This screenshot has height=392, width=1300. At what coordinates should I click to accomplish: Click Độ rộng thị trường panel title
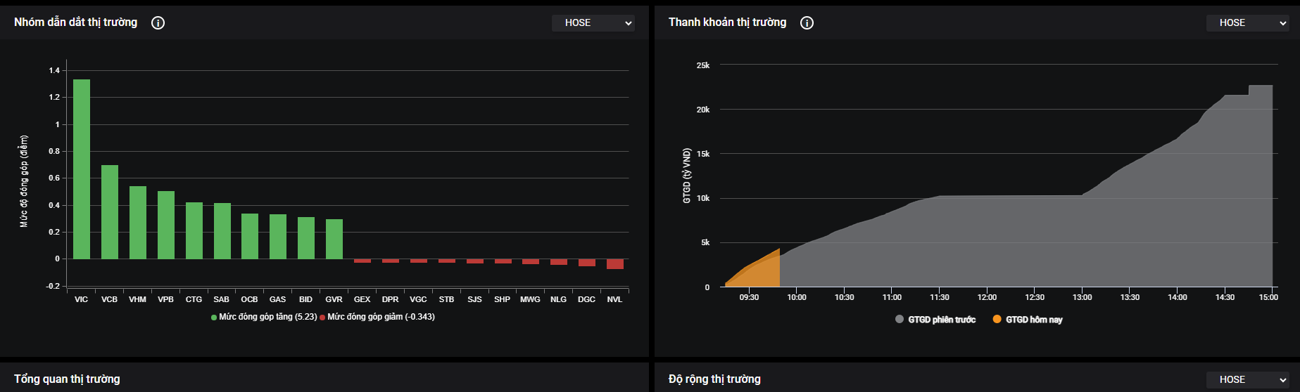(x=714, y=379)
